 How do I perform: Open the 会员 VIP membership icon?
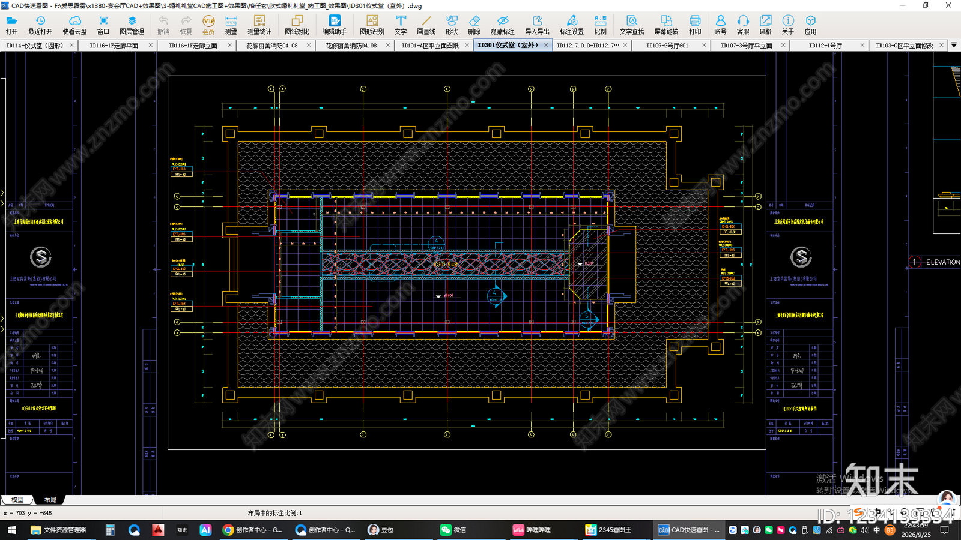pos(208,25)
